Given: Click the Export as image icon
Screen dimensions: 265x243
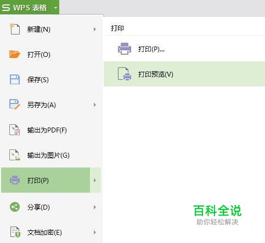Looking at the screenshot, I should (15, 155).
